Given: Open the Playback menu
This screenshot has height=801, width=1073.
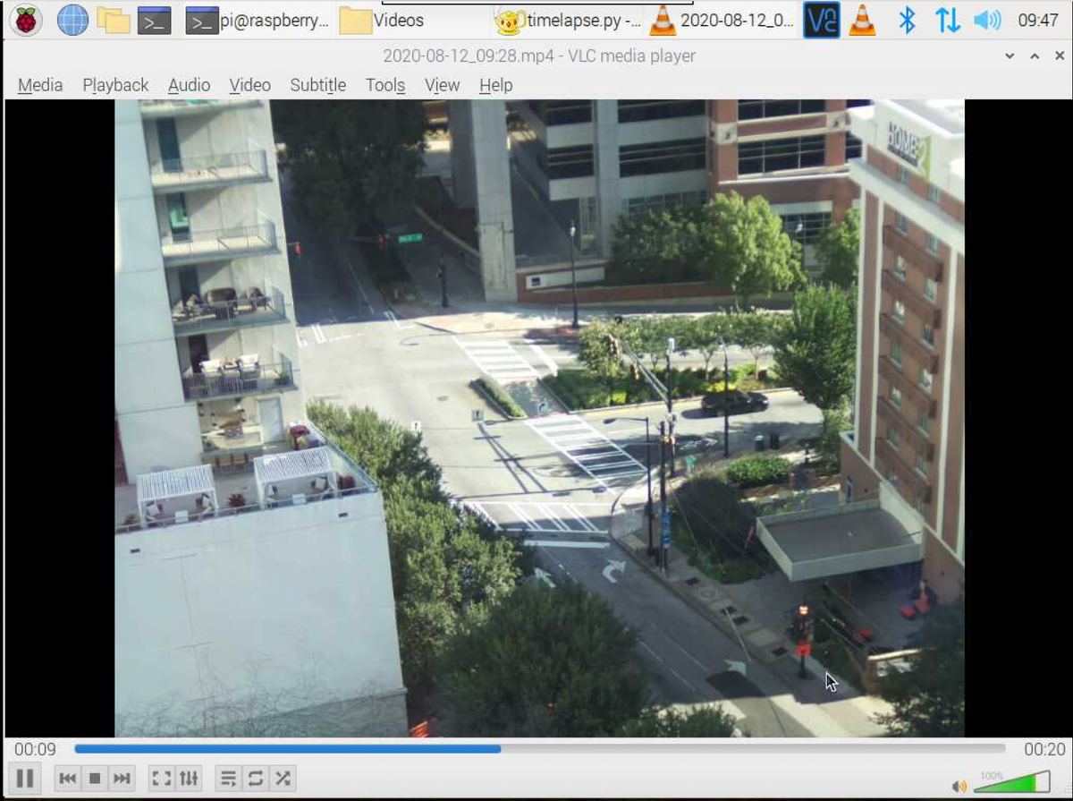Looking at the screenshot, I should tap(114, 84).
